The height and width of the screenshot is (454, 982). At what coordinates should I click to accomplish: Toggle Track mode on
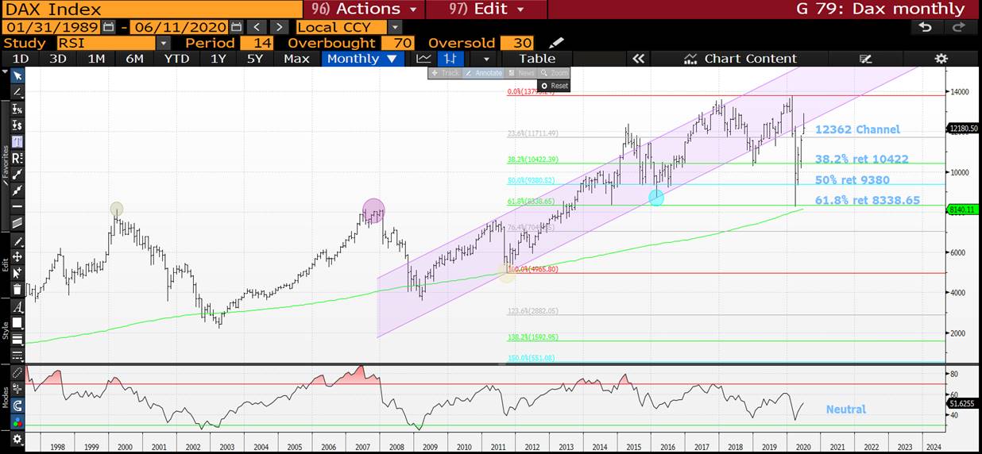tap(445, 73)
